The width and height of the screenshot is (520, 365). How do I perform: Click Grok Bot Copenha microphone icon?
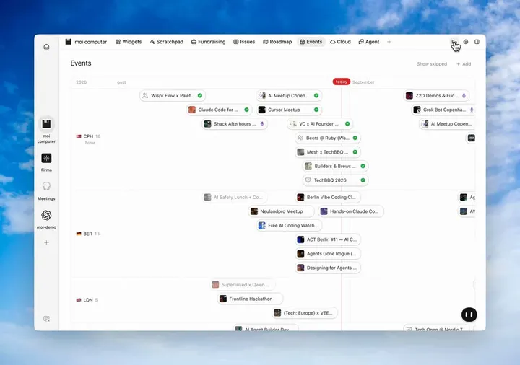point(472,110)
